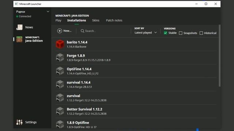Viewport: 234px width, 131px height.
Task: Select the Forge 1.8.9 installation name
Action: point(76,56)
